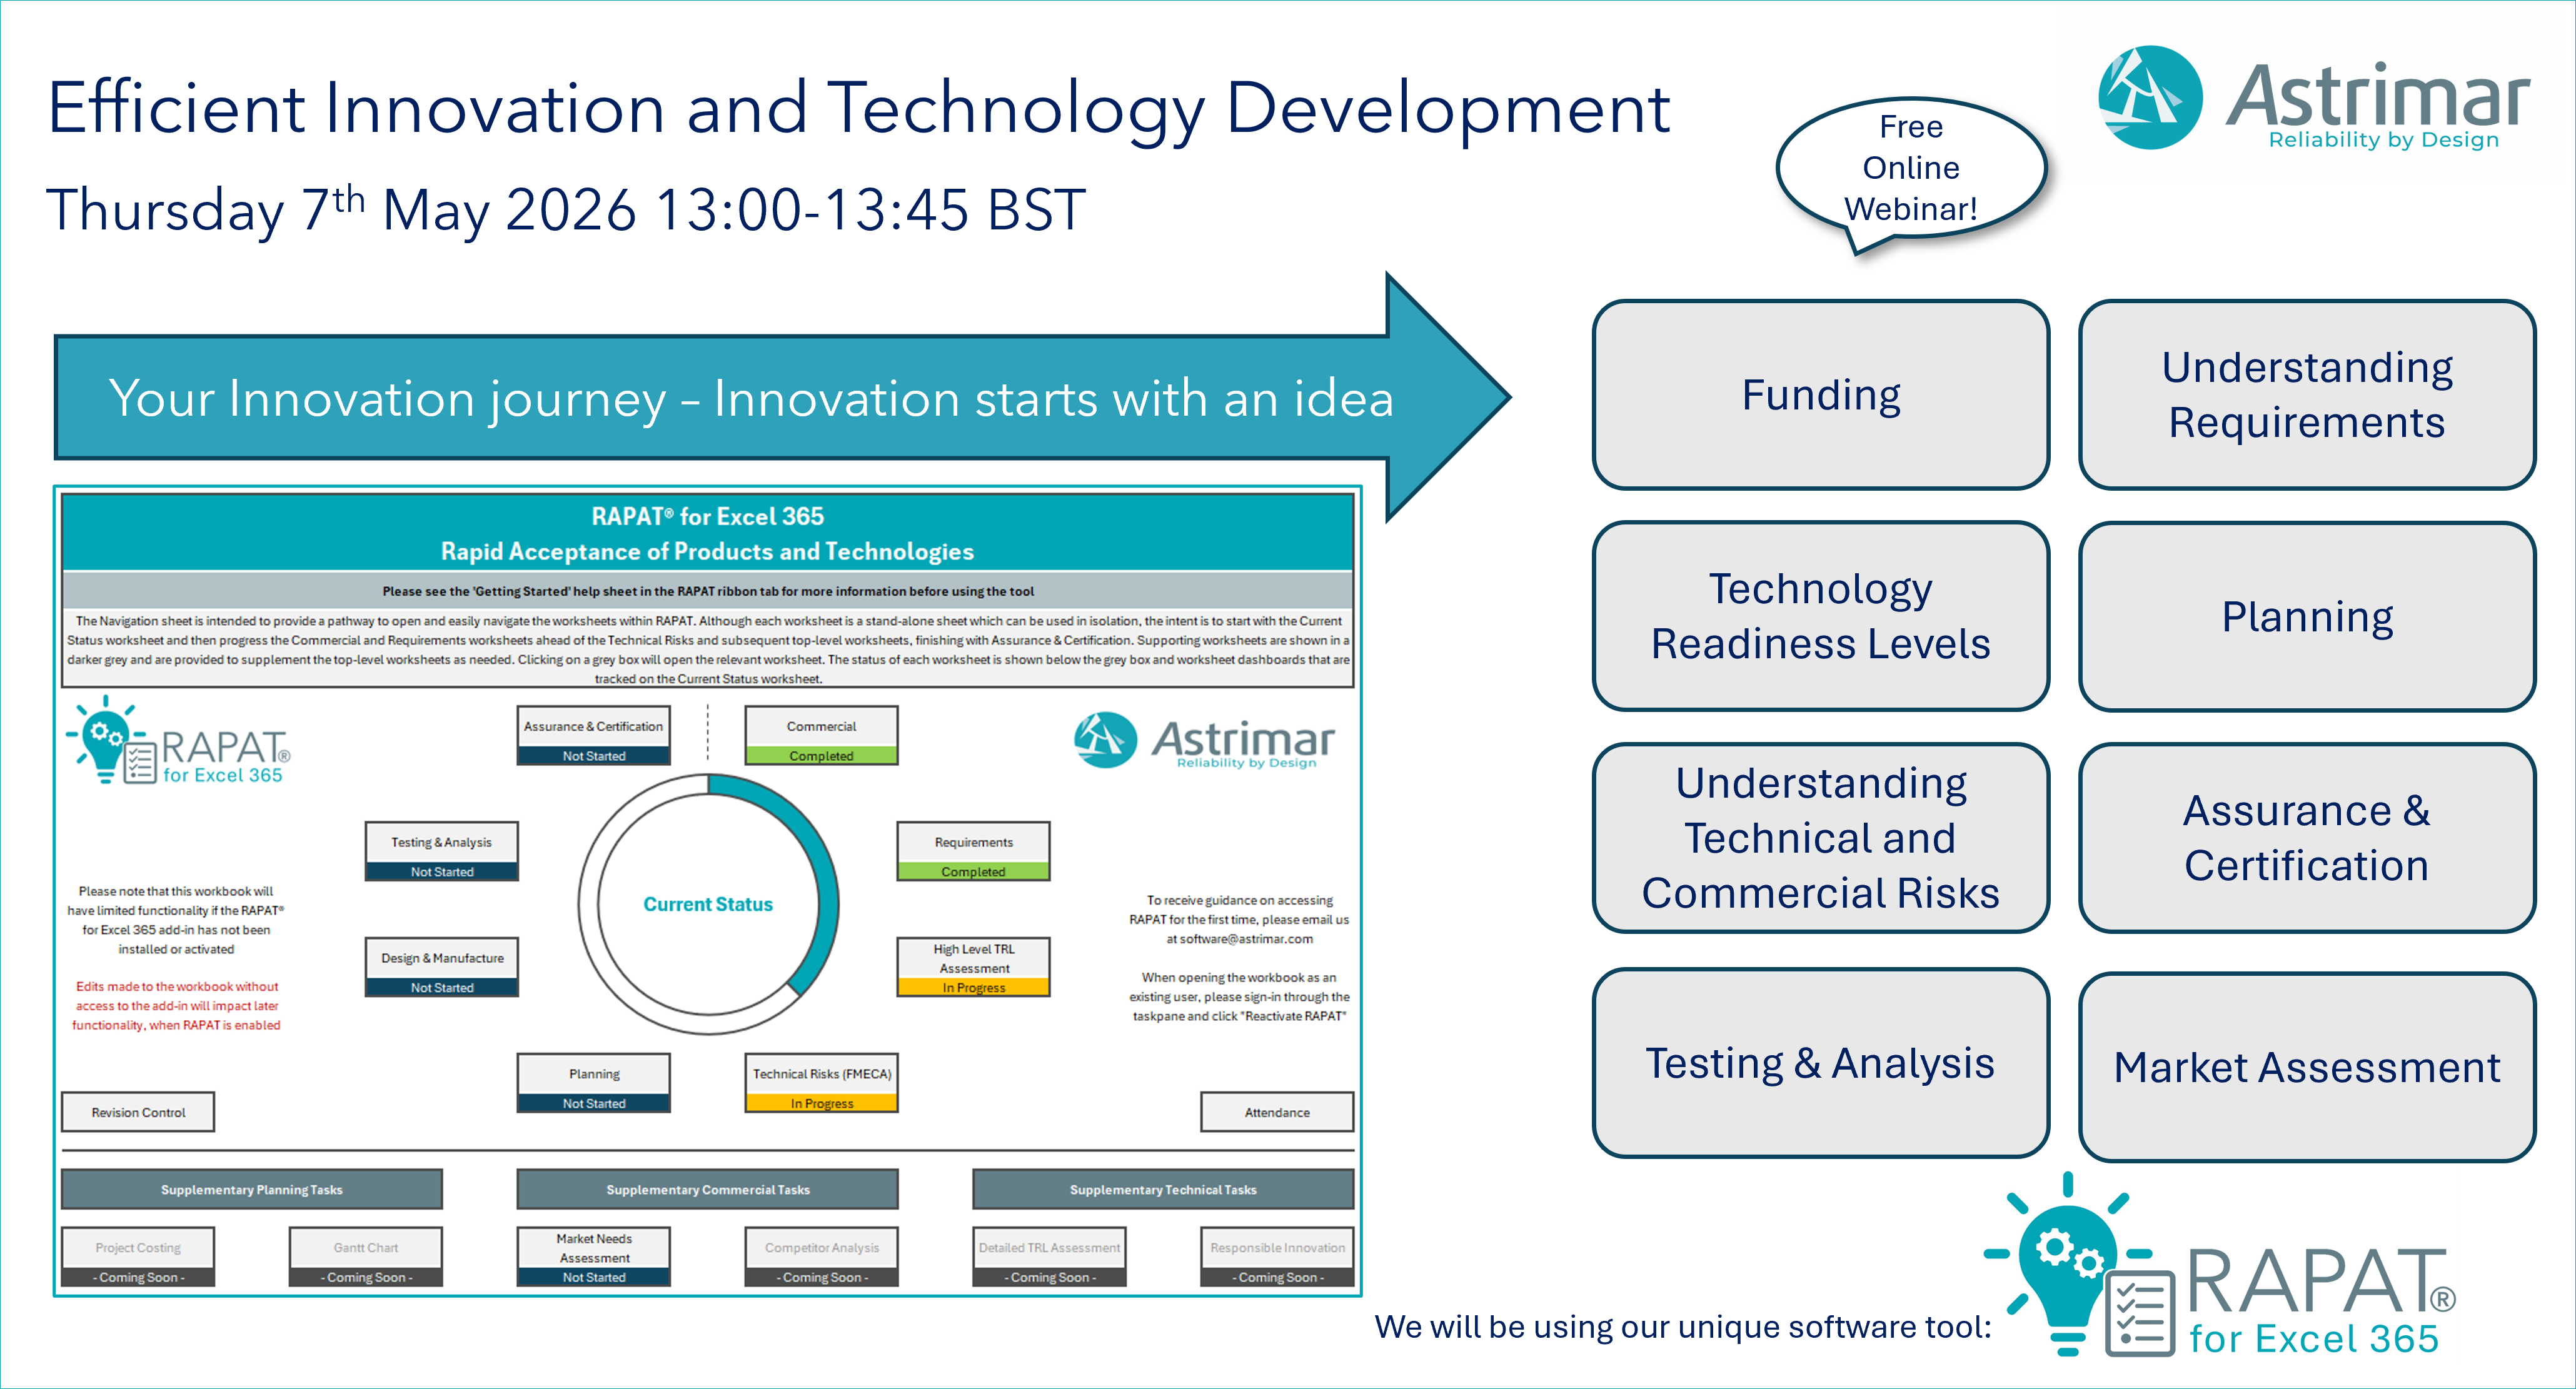Click the Supplementary Technical Tasks header
The image size is (2576, 1389).
point(1163,1190)
